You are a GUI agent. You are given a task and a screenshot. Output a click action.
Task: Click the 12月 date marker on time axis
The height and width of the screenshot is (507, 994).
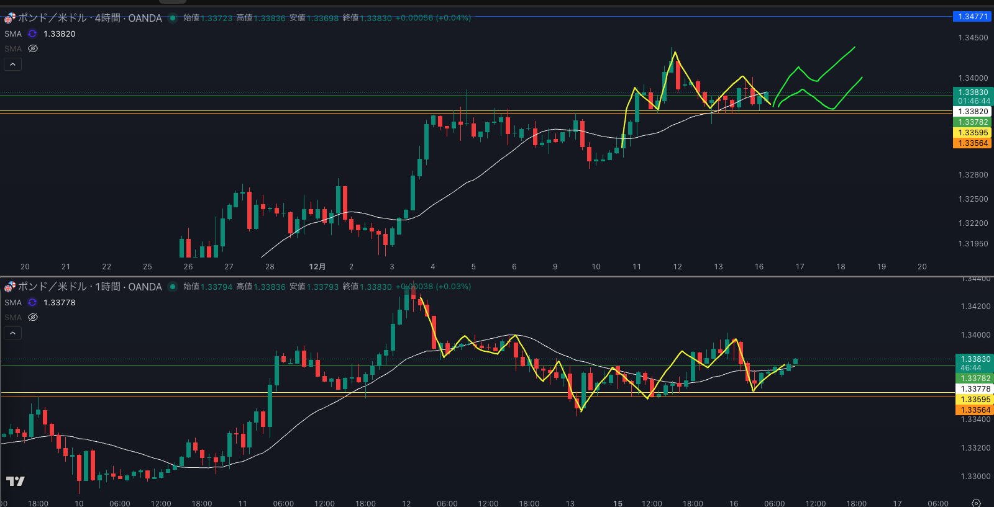pos(317,266)
